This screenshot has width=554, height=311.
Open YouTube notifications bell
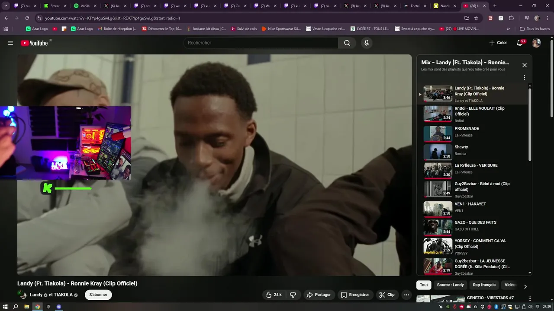[x=521, y=43]
